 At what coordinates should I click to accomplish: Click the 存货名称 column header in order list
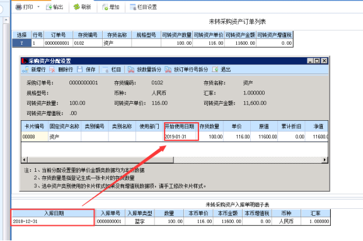click(x=117, y=35)
